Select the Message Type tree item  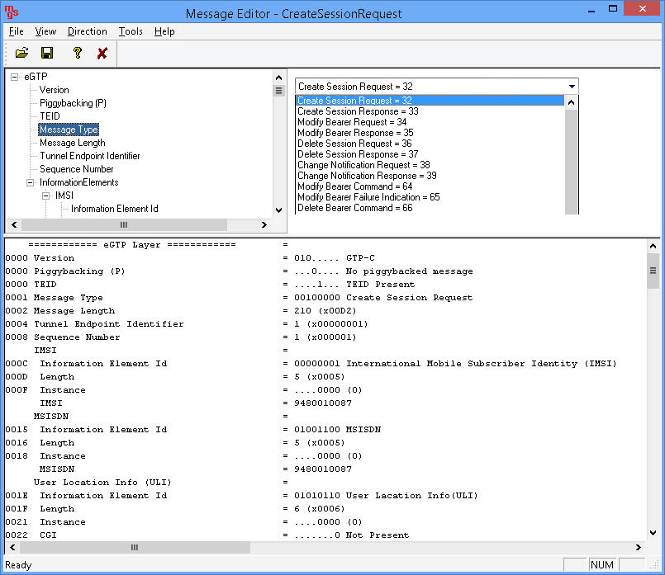69,130
